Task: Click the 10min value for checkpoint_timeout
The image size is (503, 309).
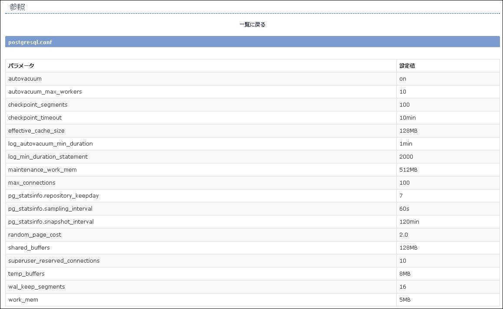Action: pos(408,117)
